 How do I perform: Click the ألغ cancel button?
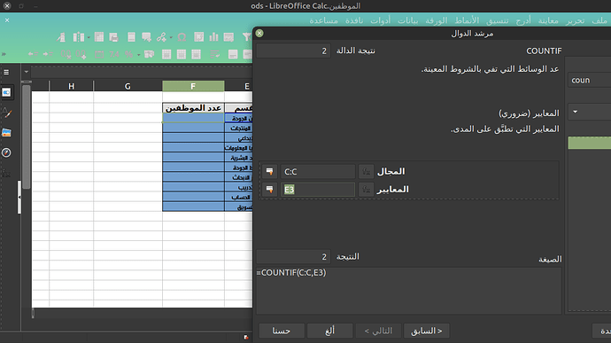[329, 331]
